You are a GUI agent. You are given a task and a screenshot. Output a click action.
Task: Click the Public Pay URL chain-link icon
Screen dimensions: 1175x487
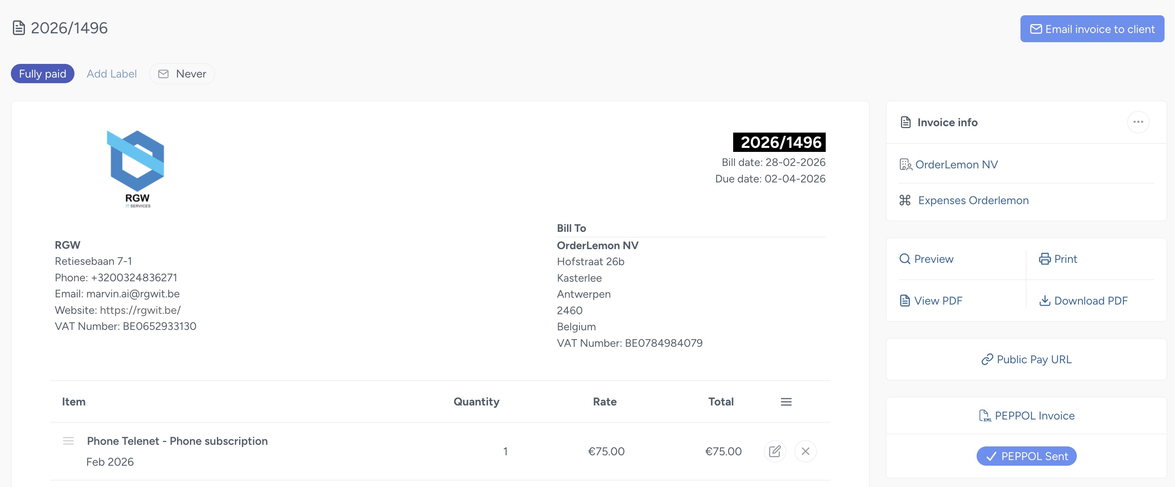(x=987, y=360)
